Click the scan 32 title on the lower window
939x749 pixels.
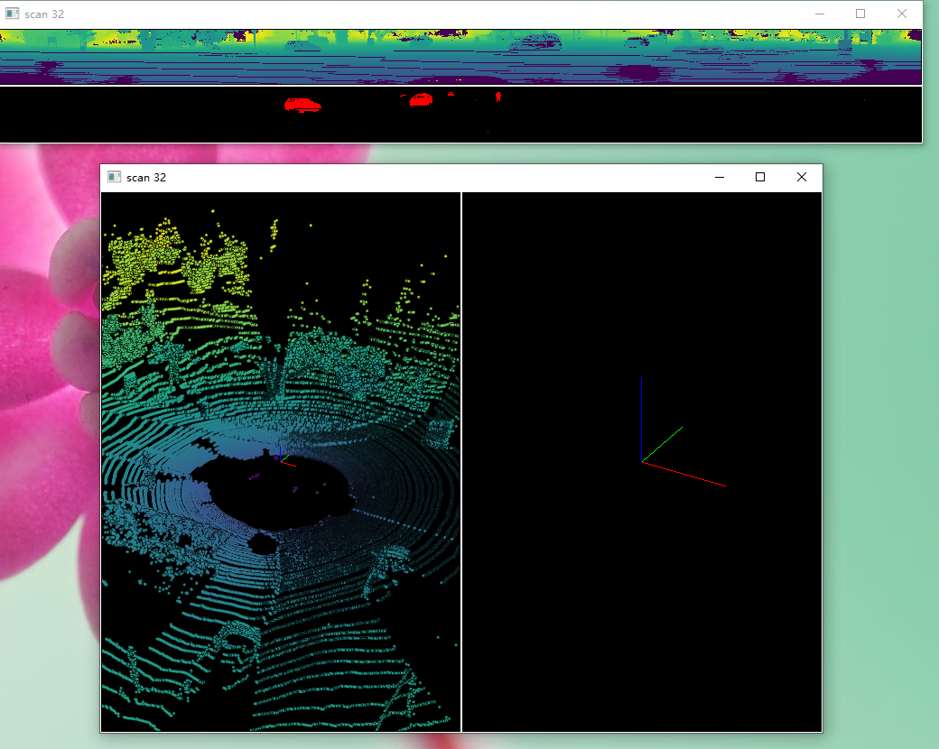tap(147, 177)
